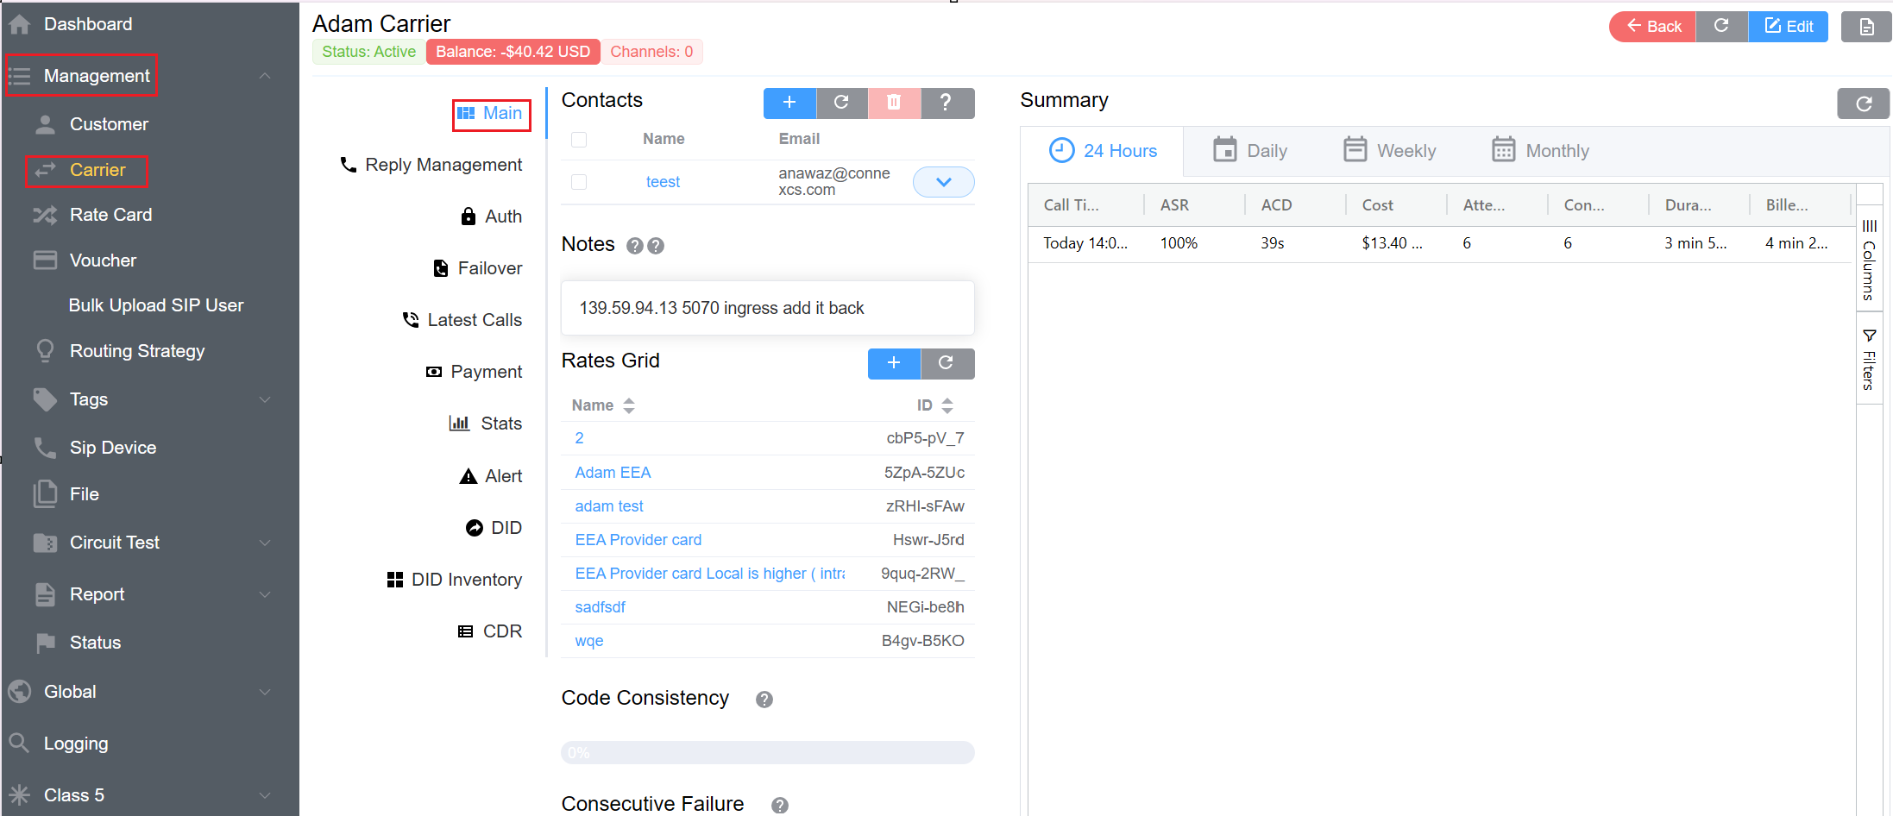
Task: Open the Code Consistency help icon
Action: 764,700
